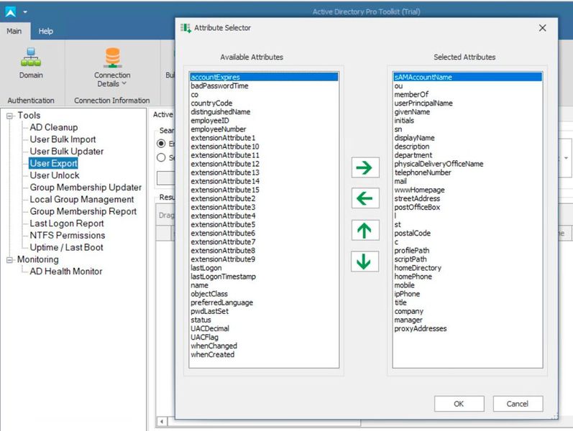Open User Unlock tool

pyautogui.click(x=55, y=176)
